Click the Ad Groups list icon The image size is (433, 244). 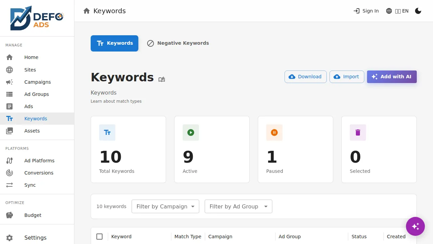pyautogui.click(x=9, y=94)
